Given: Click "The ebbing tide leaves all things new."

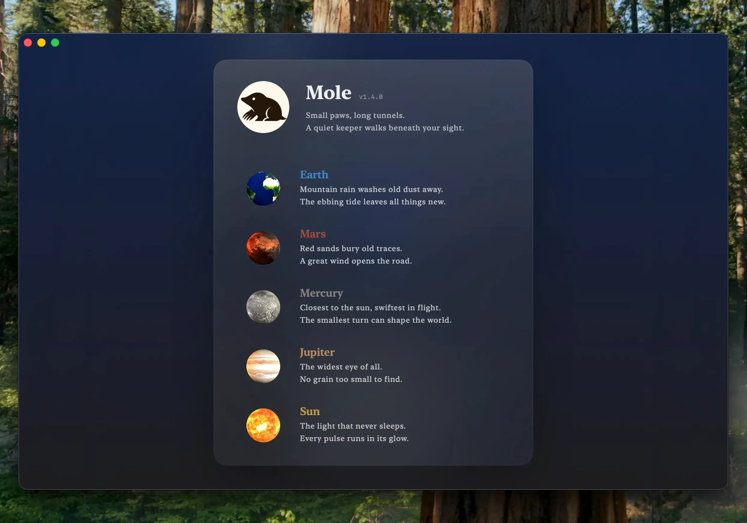Looking at the screenshot, I should tap(373, 202).
